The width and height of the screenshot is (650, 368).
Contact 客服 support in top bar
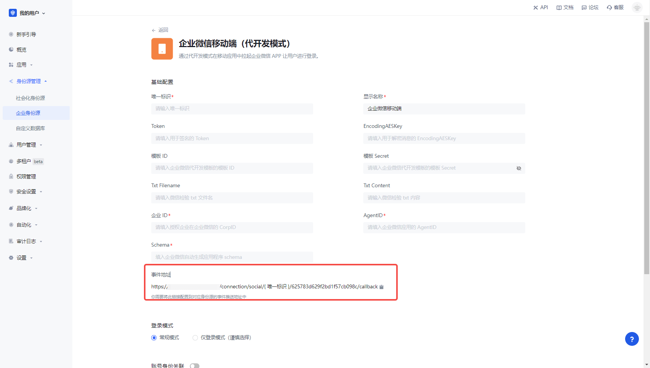click(x=615, y=8)
